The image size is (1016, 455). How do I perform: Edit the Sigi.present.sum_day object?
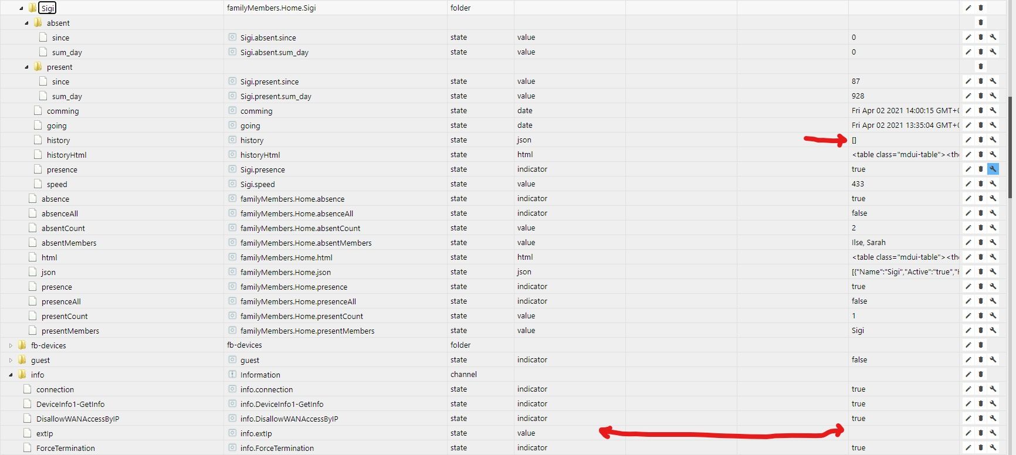pos(968,96)
